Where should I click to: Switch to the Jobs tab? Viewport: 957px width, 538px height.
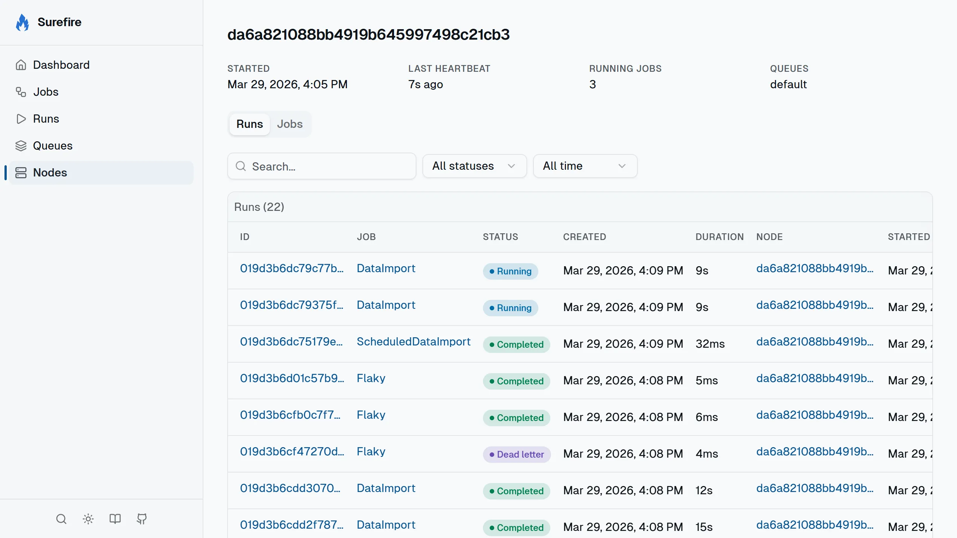tap(290, 124)
